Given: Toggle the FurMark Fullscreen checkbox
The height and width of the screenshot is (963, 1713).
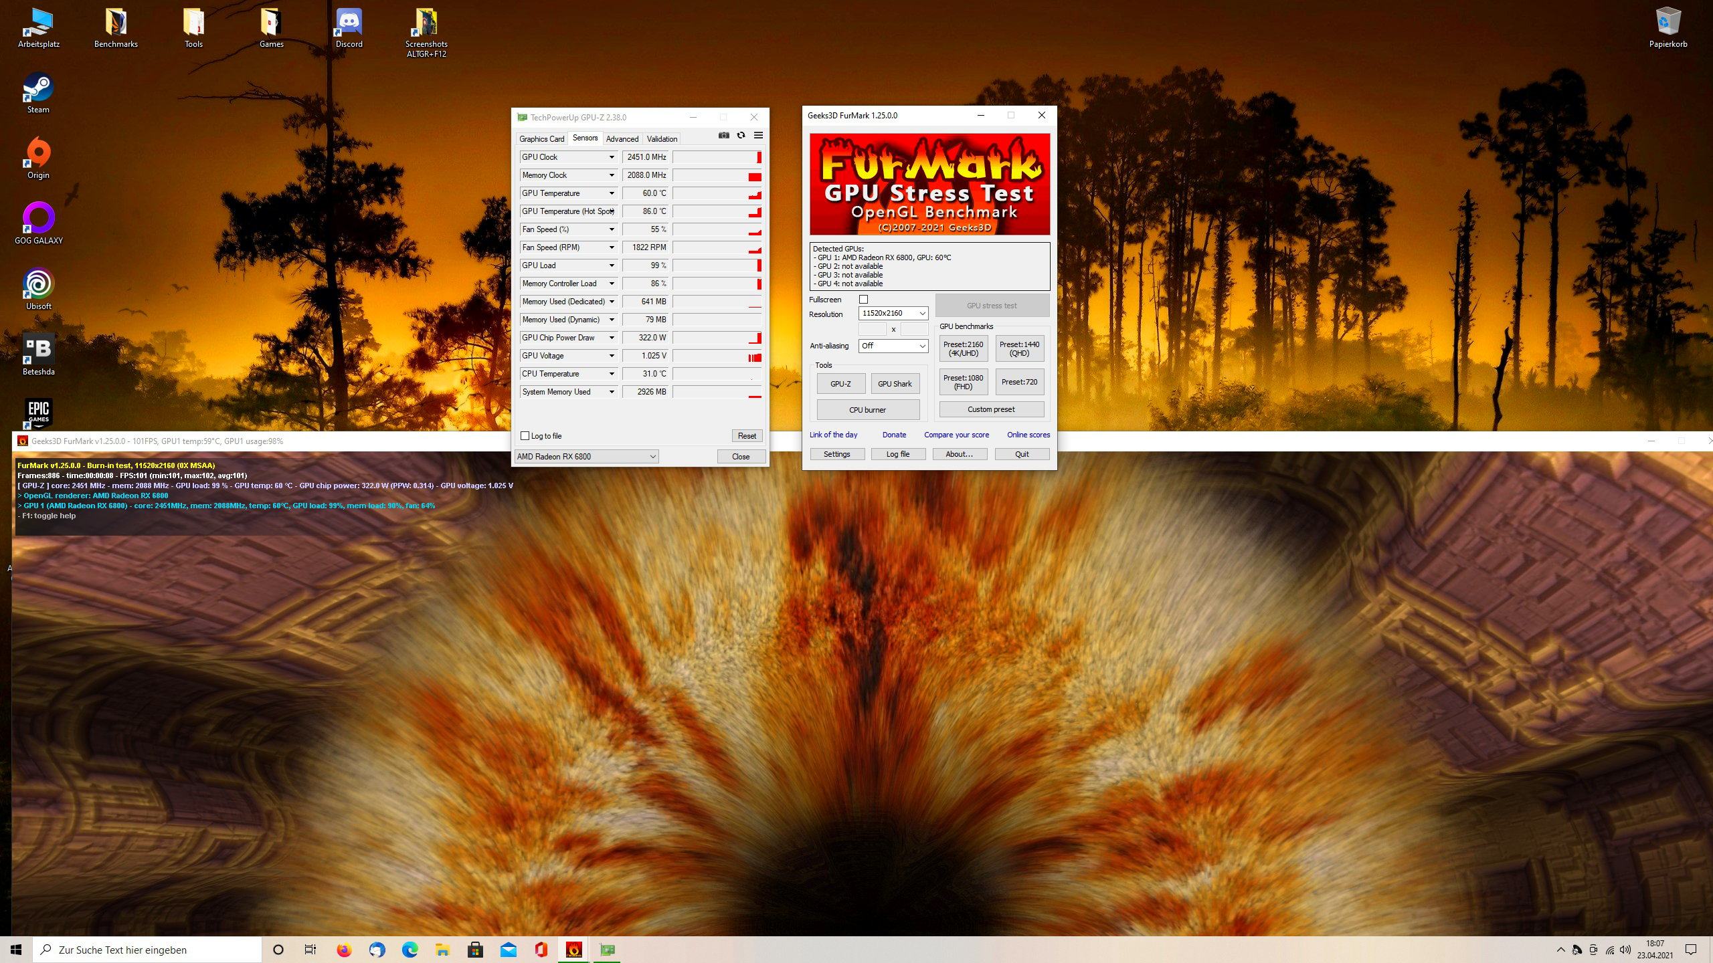Looking at the screenshot, I should pos(863,300).
